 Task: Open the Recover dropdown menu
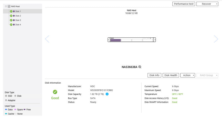pyautogui.click(x=207, y=4)
